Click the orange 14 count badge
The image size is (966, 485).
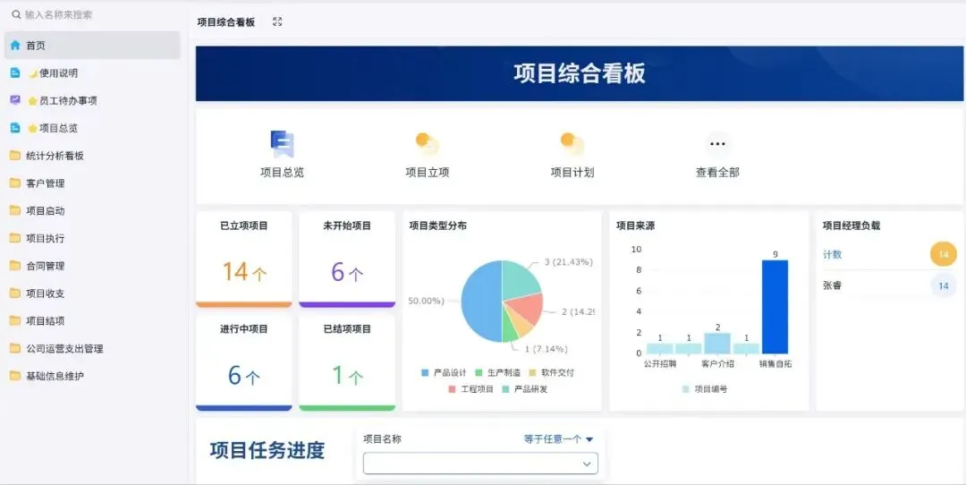[x=944, y=254]
